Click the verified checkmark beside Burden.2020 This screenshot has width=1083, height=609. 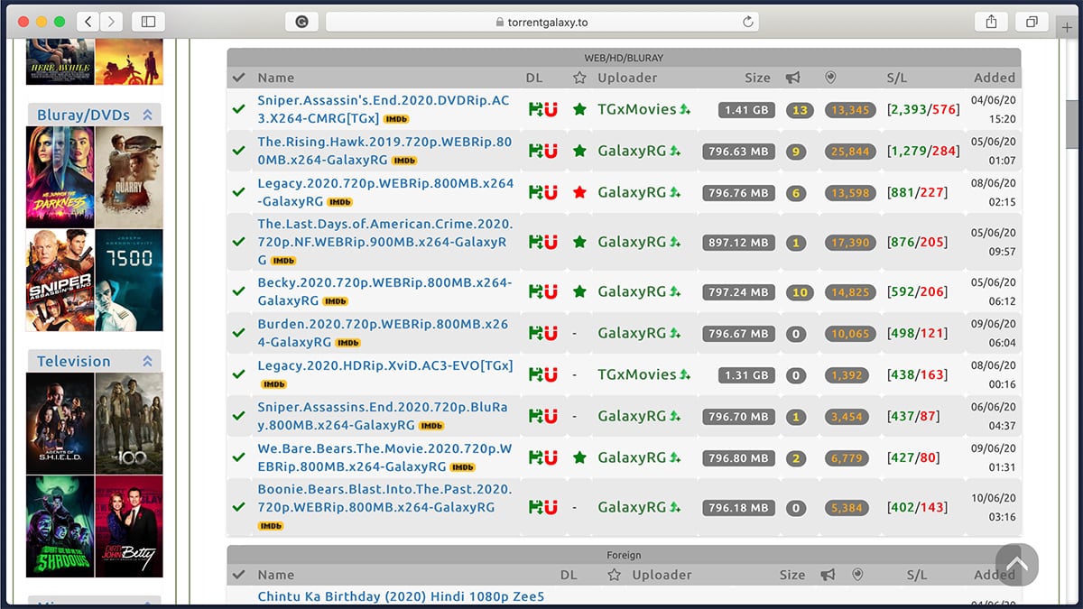239,333
